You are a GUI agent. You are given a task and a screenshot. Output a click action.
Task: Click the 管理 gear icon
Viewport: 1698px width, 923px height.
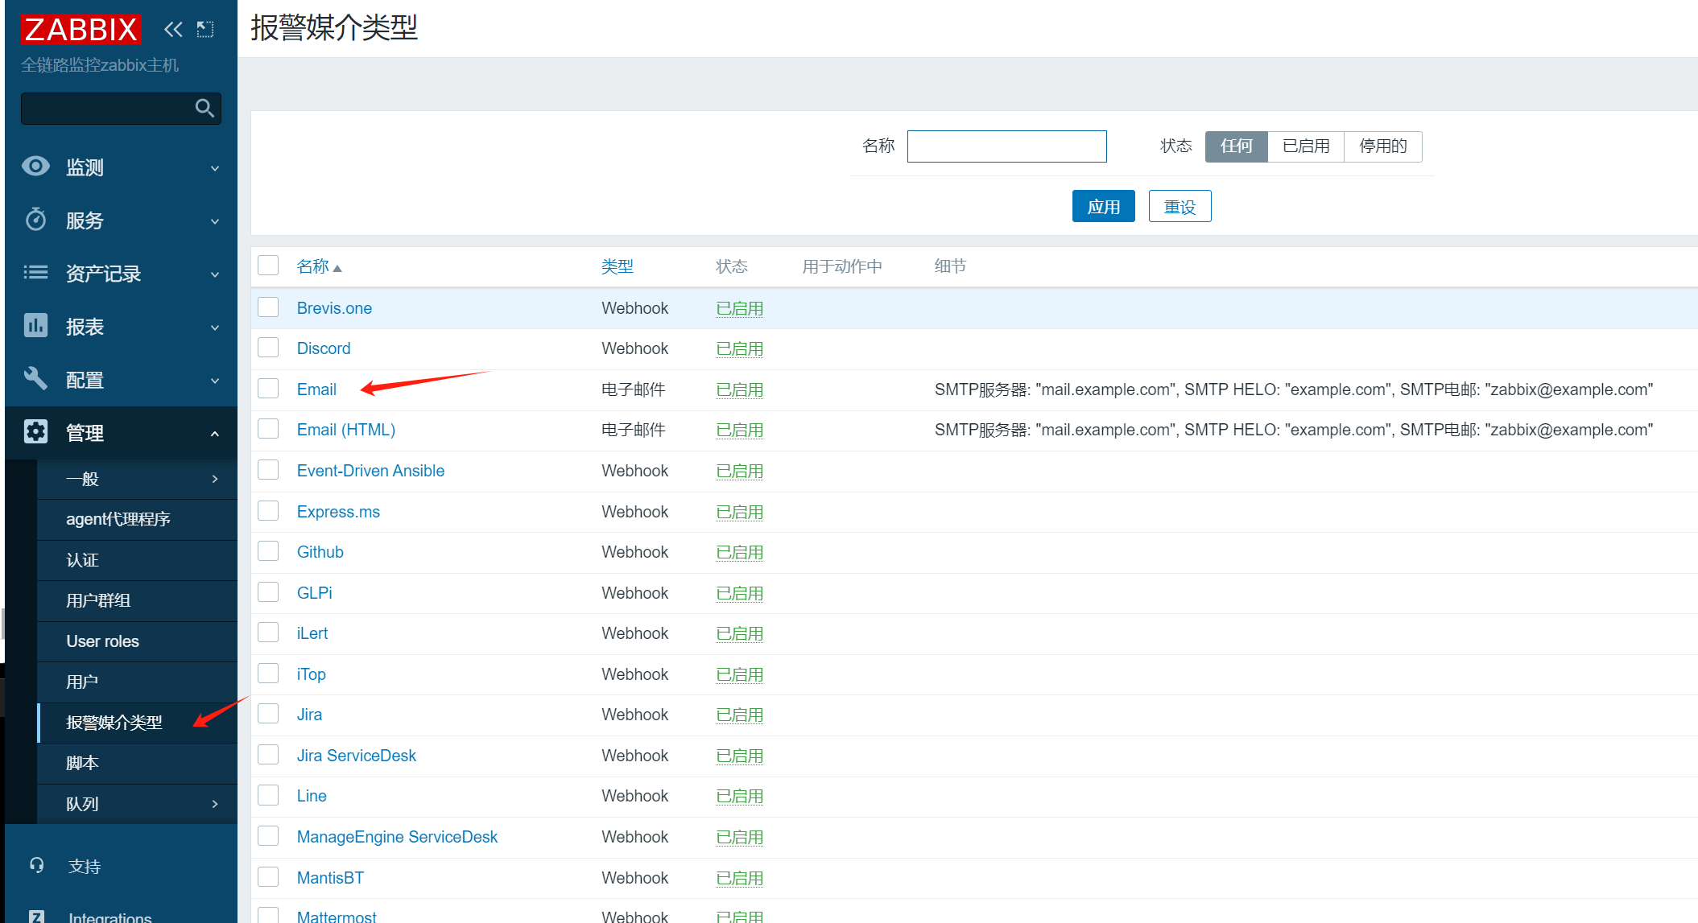[x=35, y=431]
